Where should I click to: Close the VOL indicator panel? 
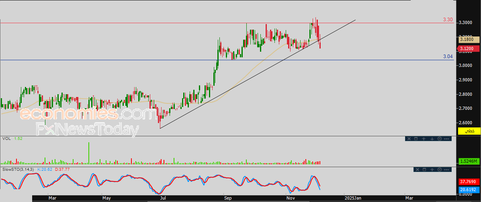tap(409, 139)
